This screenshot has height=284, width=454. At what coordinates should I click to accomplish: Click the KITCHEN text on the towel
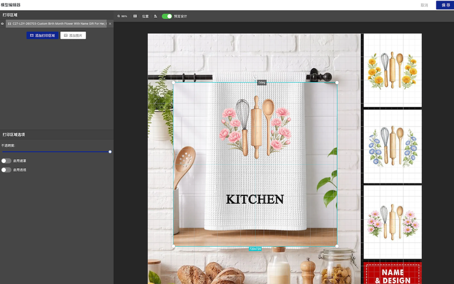click(255, 199)
